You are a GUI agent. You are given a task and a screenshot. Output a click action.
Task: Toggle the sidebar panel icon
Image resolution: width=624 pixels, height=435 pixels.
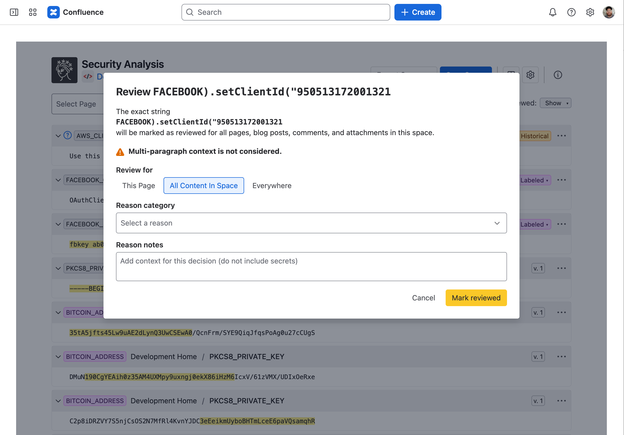tap(14, 12)
